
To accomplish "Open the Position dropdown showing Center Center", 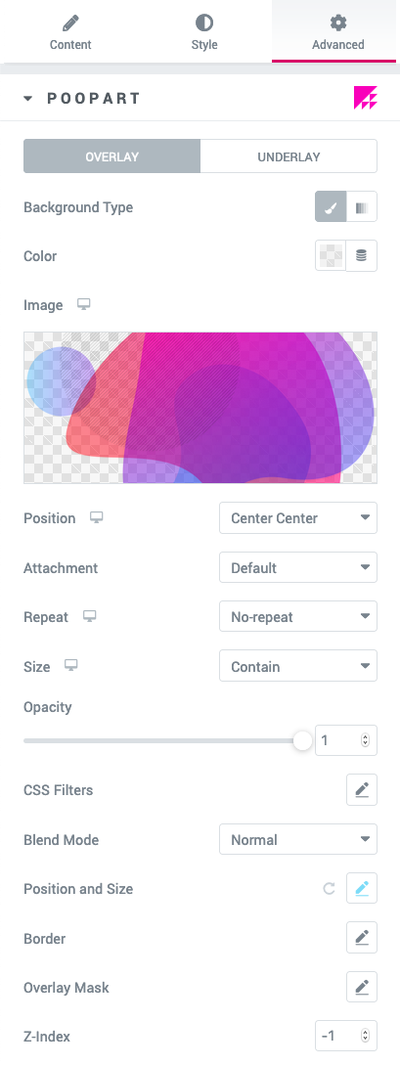I will pyautogui.click(x=298, y=518).
